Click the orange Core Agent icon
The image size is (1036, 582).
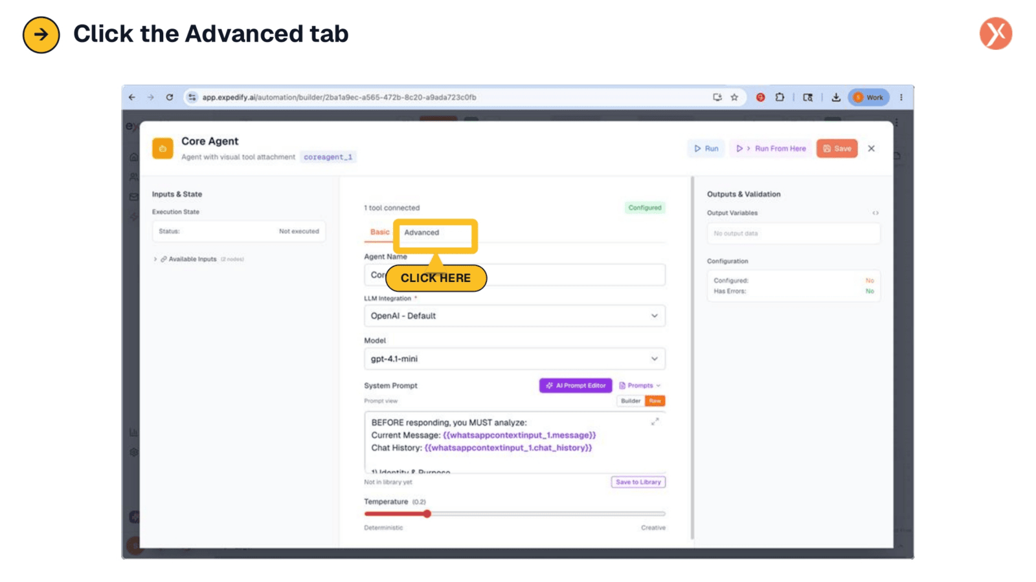pos(163,148)
